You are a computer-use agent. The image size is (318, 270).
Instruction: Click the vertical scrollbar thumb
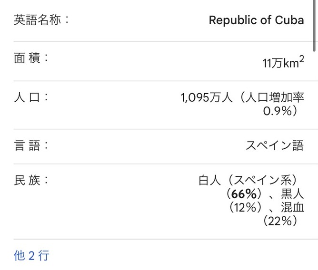(x=315, y=24)
